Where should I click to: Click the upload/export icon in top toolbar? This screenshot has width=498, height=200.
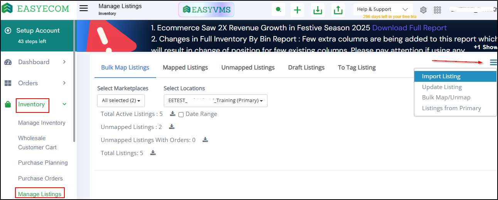pos(338,10)
